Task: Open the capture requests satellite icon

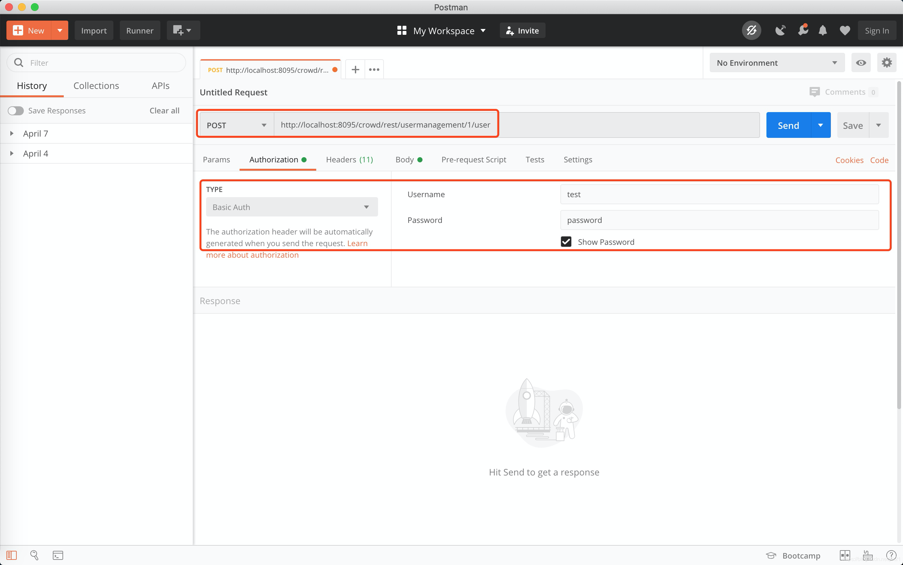Action: point(780,30)
